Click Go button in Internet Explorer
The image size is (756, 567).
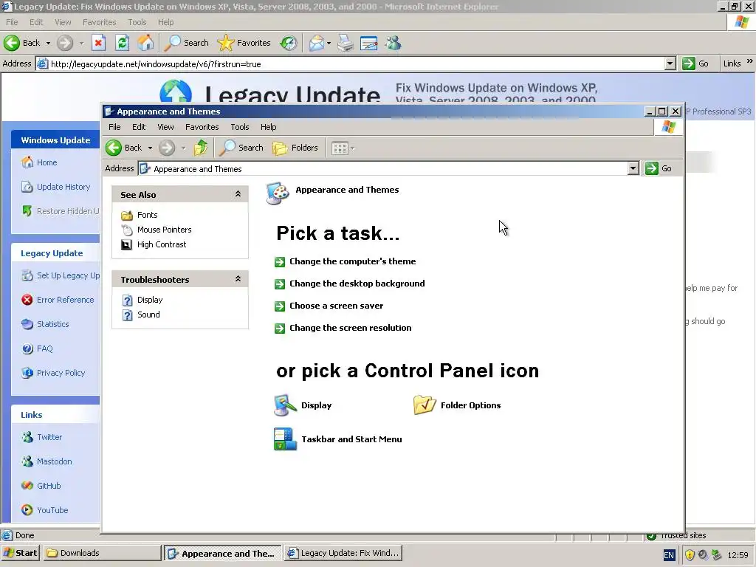pyautogui.click(x=695, y=63)
